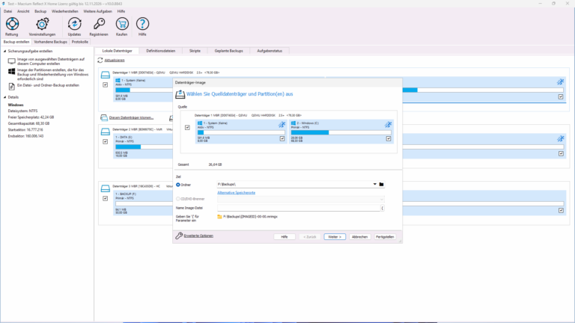Click 'Ein Datei- und Ordner-Backup erstellen' entry

point(48,85)
